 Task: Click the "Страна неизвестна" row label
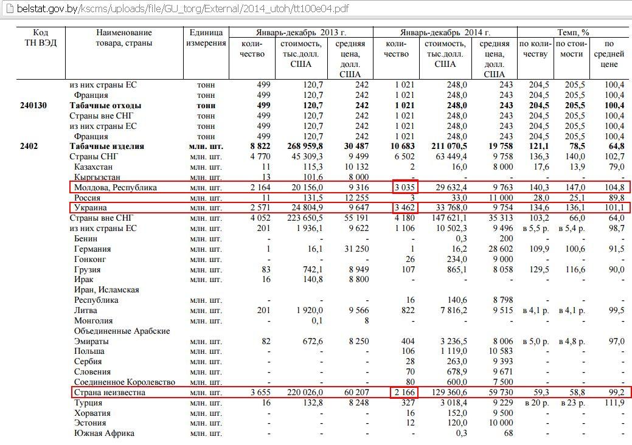110,392
